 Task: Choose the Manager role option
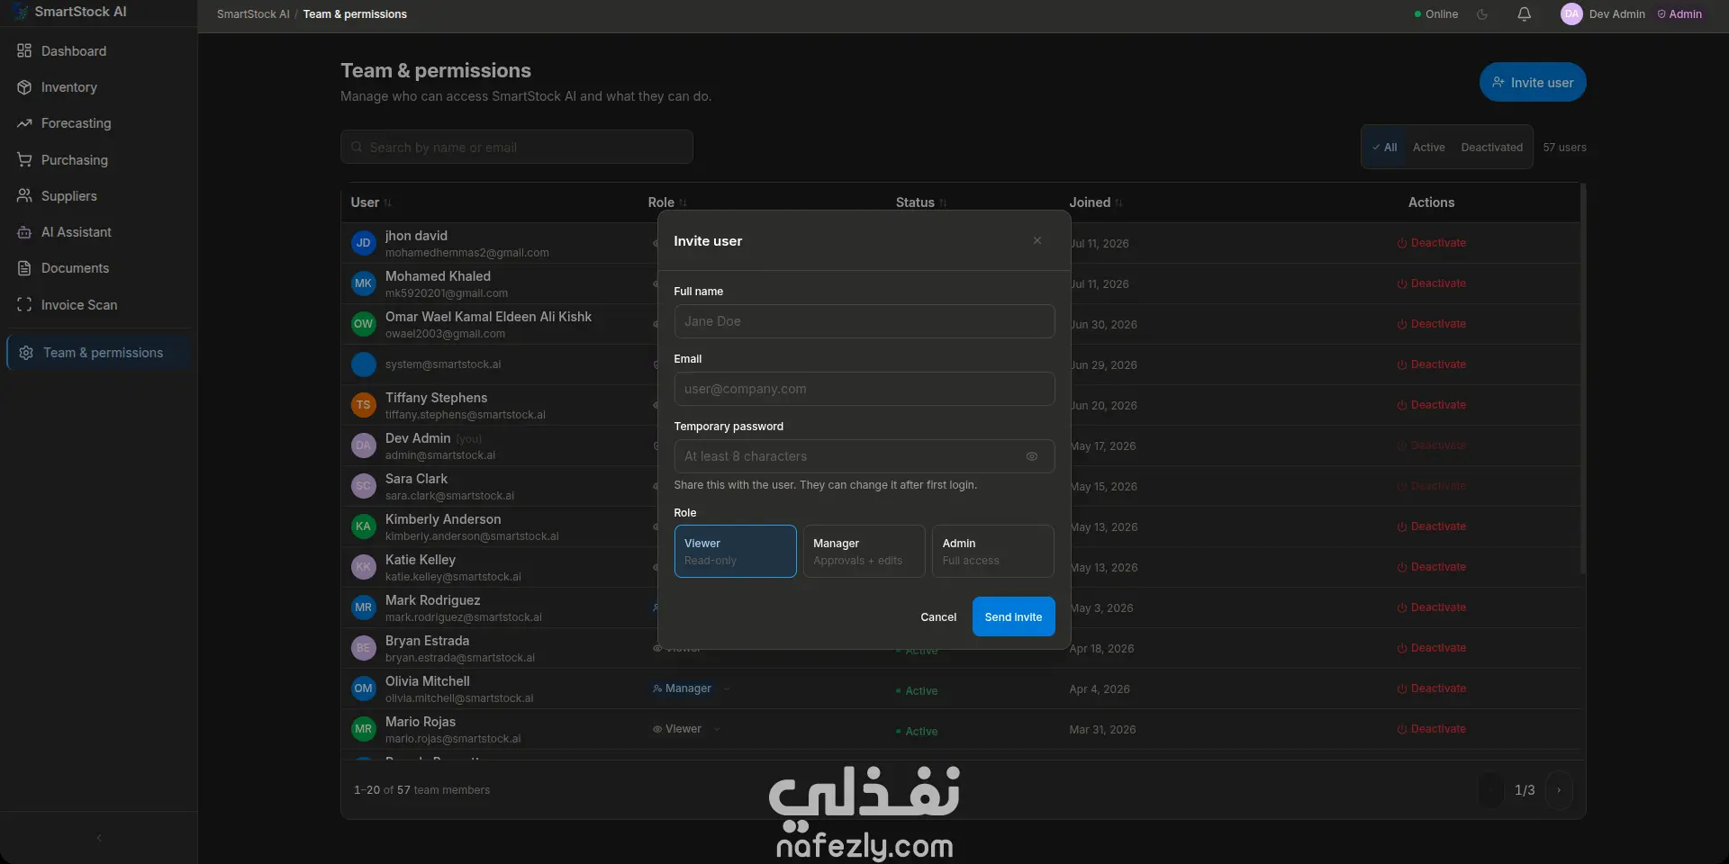[864, 551]
